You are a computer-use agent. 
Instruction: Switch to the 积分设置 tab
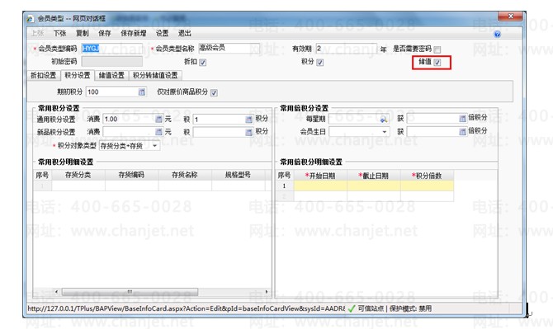point(78,75)
